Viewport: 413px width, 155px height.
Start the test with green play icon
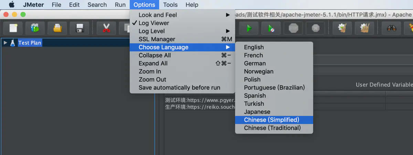pyautogui.click(x=249, y=28)
